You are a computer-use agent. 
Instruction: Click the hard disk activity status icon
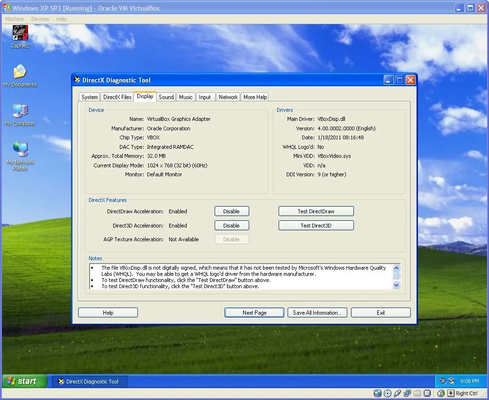coord(377,393)
